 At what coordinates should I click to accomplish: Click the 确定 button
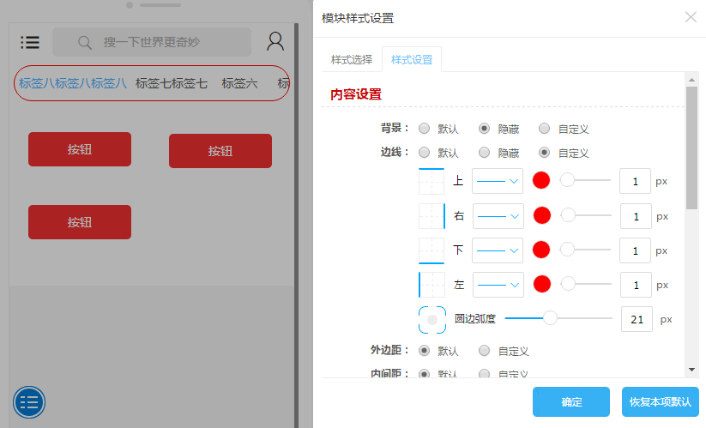(571, 401)
